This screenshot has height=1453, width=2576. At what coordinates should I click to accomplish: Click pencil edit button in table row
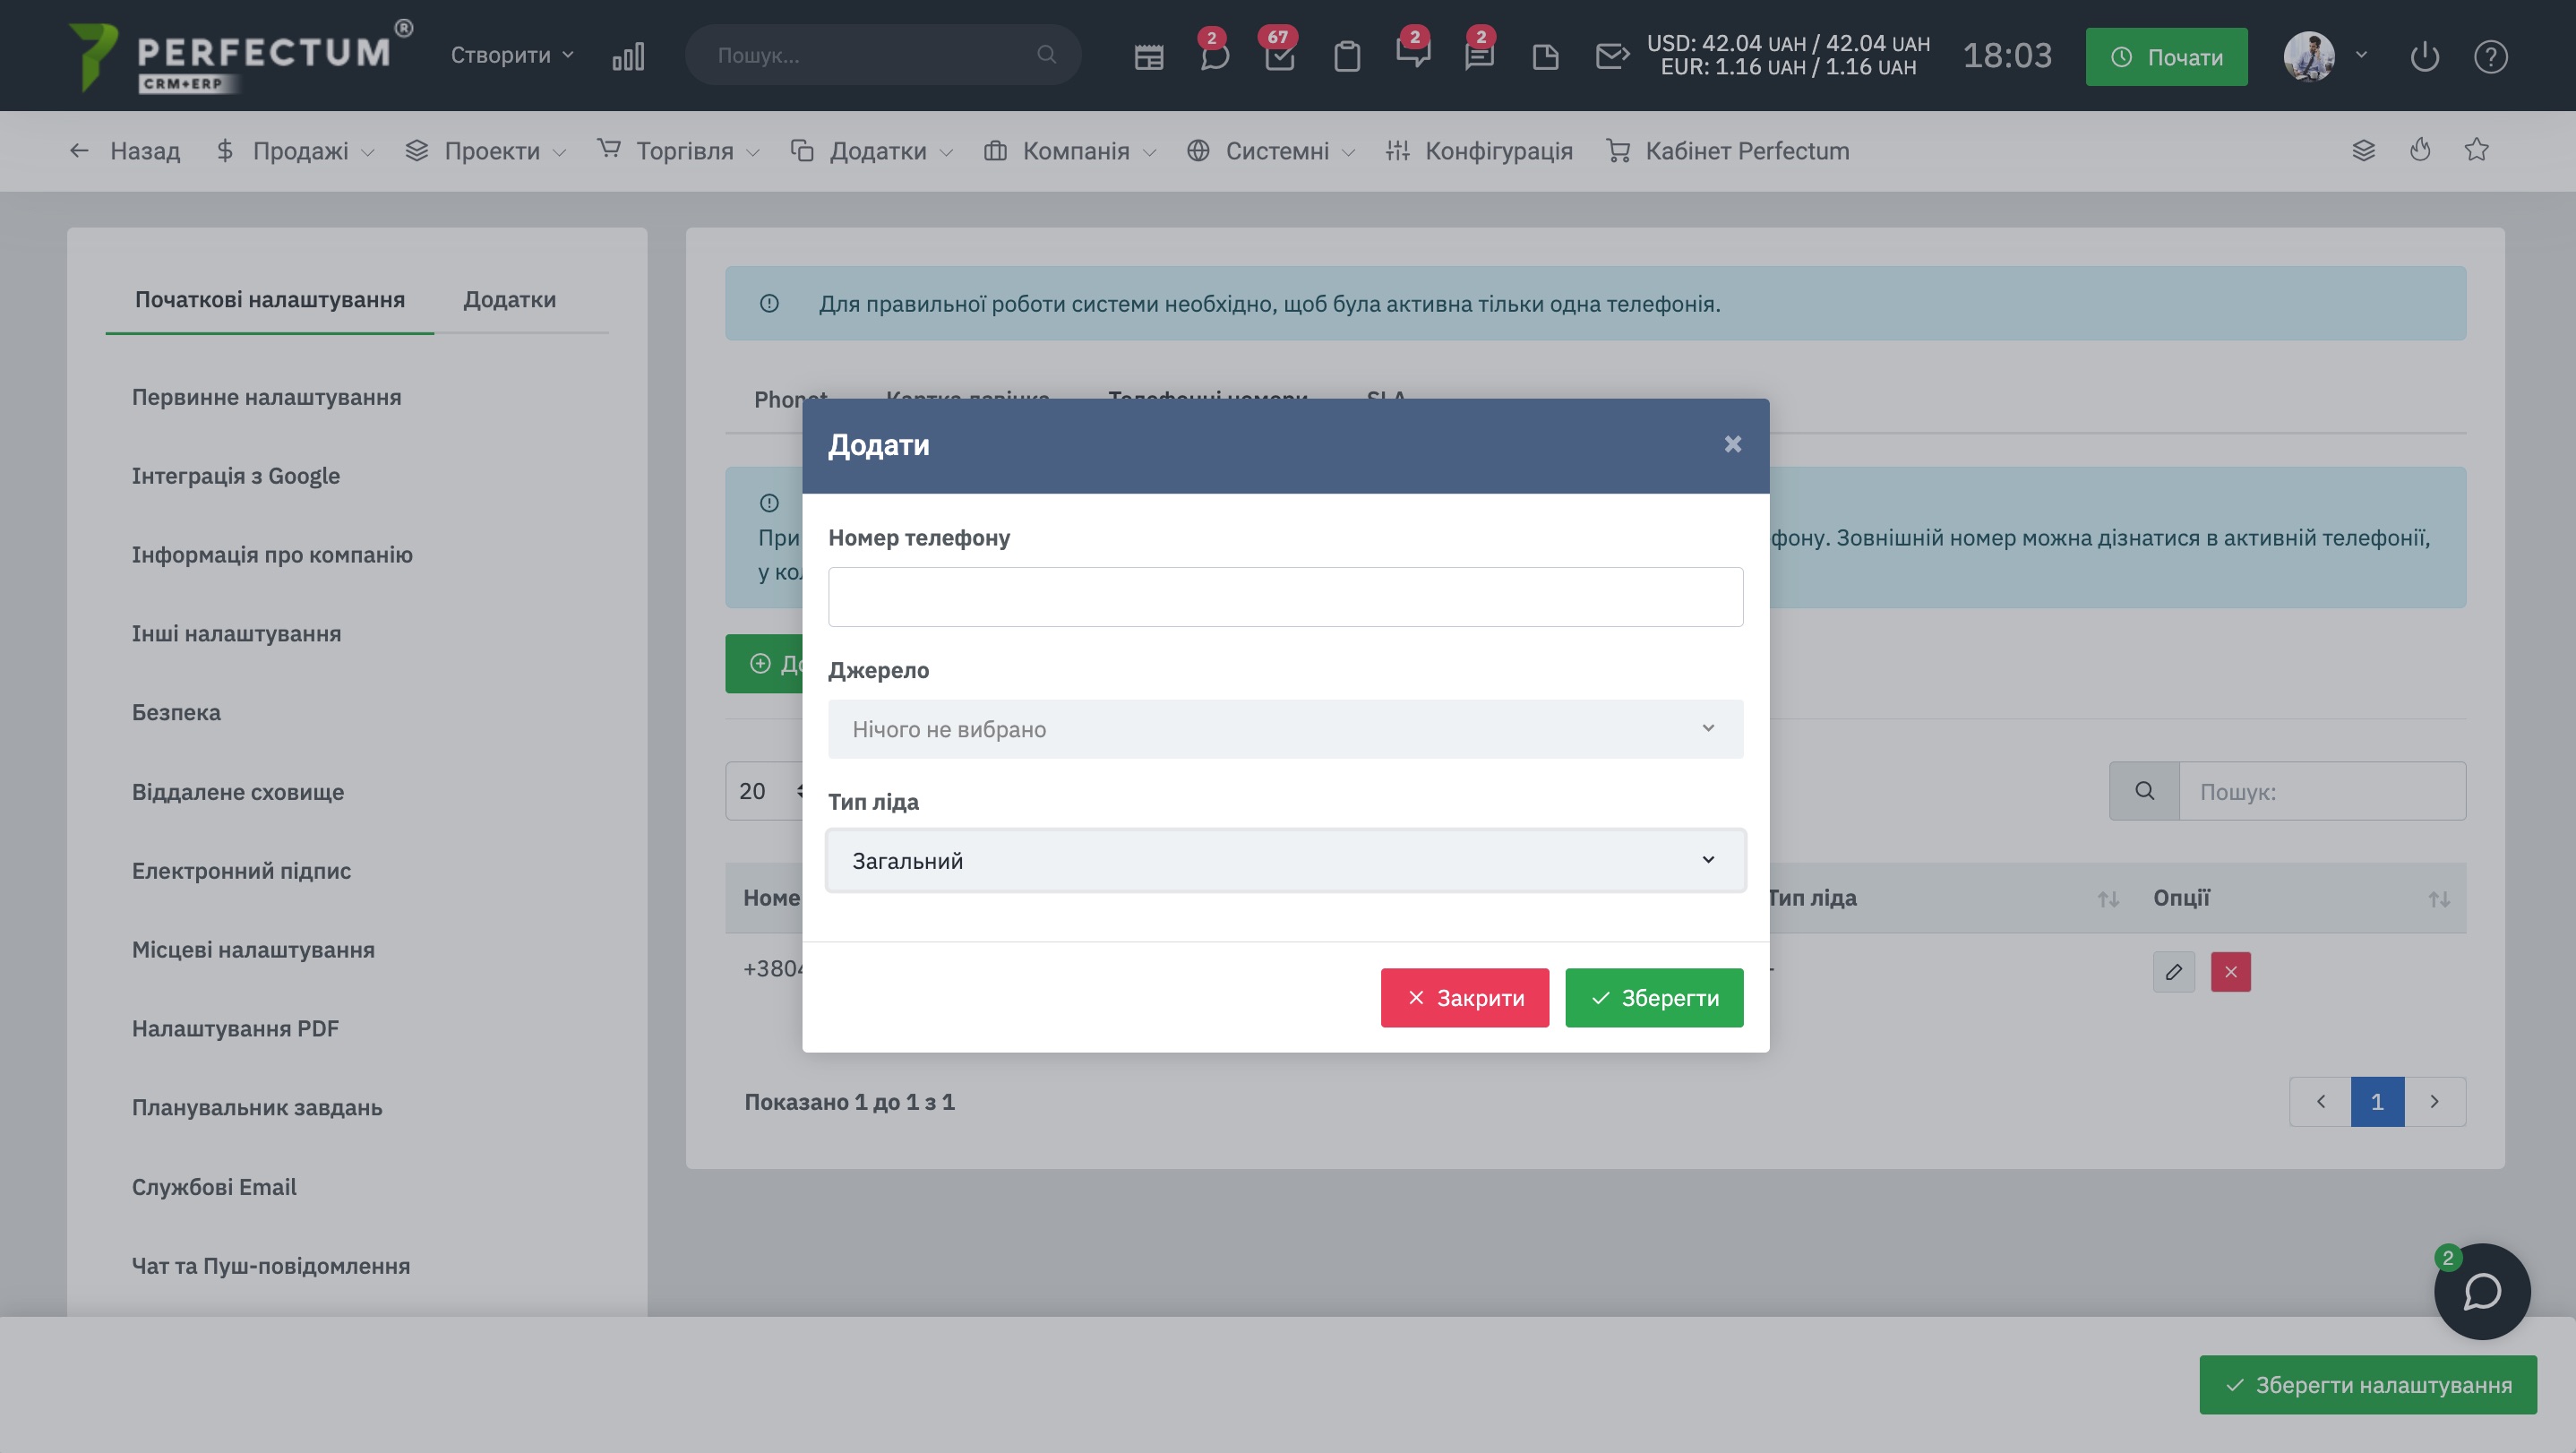[2173, 971]
